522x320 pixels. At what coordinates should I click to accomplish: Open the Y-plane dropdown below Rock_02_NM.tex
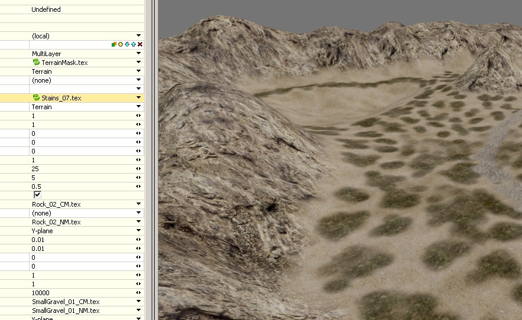(138, 230)
